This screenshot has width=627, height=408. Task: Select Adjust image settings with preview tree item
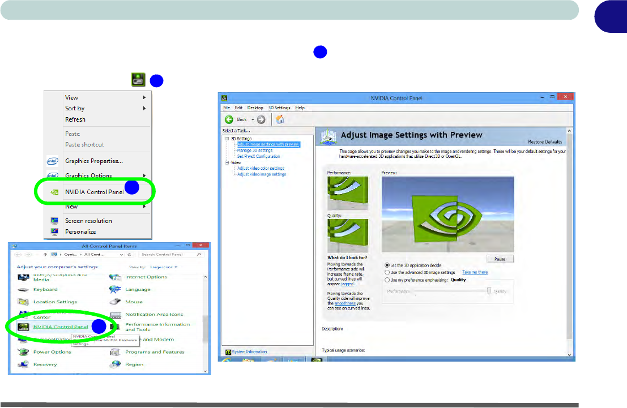point(268,144)
